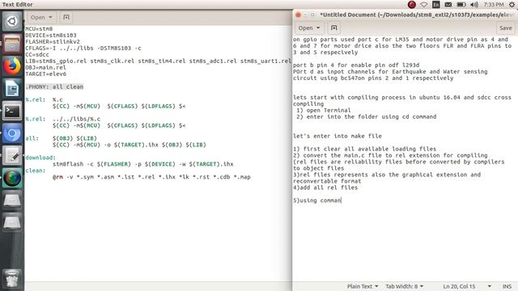This screenshot has height=291, width=518.
Task: Change the Plain Text highlighting mode
Action: point(363,286)
